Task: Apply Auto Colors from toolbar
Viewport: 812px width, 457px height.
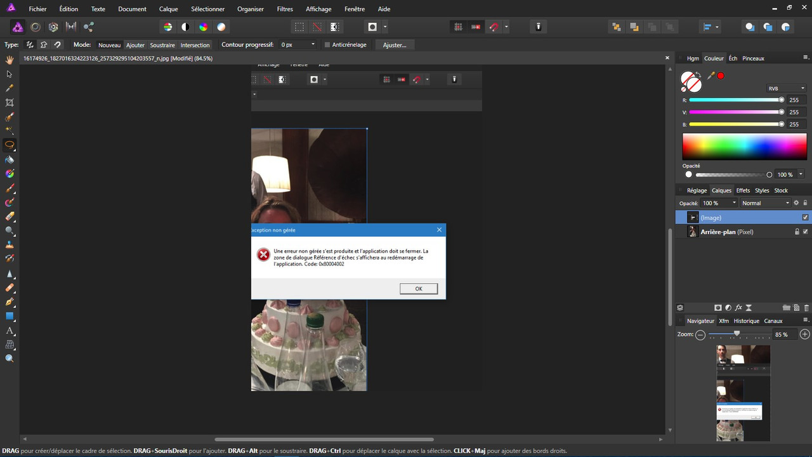Action: tap(203, 27)
